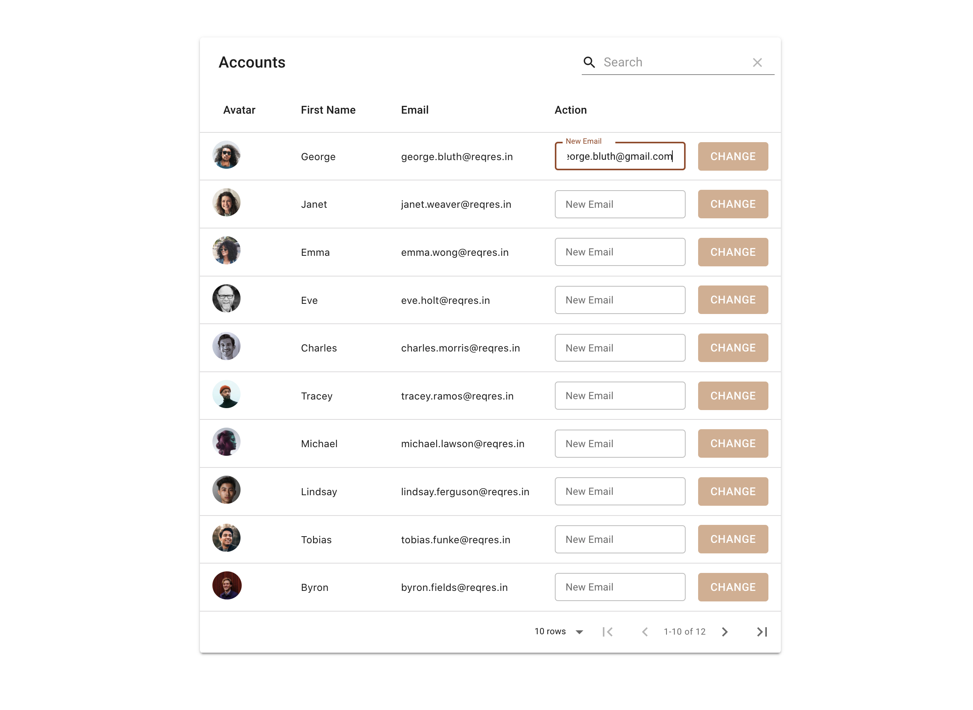
Task: Click Janet's avatar photo
Action: tap(226, 202)
